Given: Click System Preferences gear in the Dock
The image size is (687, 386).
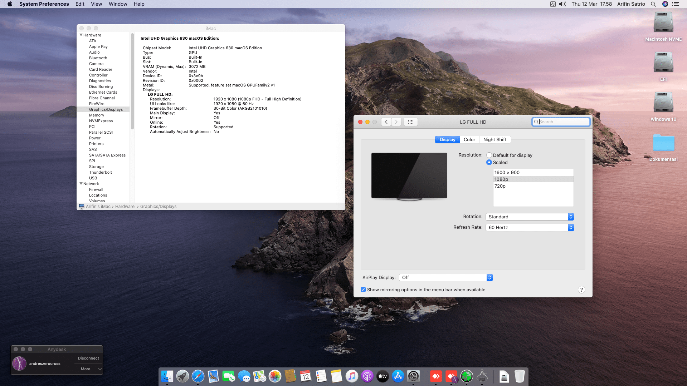Looking at the screenshot, I should [x=413, y=376].
